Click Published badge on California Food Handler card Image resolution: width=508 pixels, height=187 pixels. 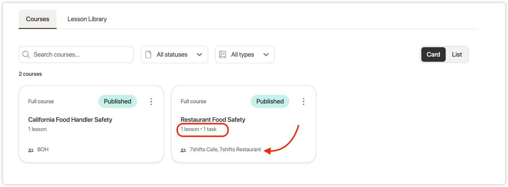coord(118,101)
